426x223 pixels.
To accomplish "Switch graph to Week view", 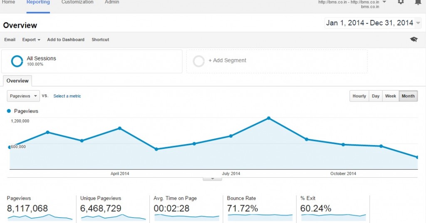I will pos(390,96).
